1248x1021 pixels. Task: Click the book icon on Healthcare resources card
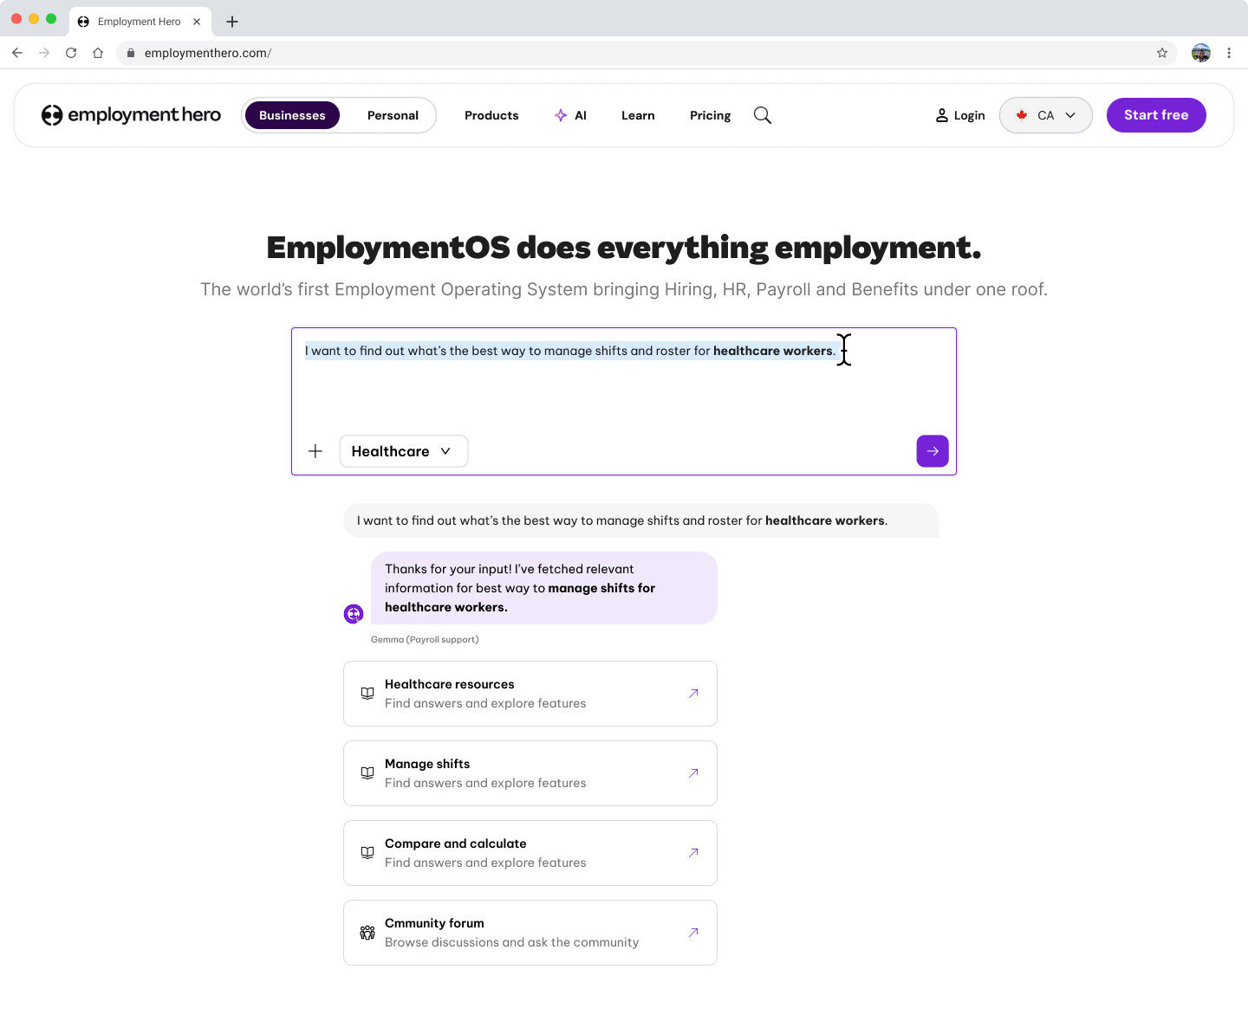(367, 694)
